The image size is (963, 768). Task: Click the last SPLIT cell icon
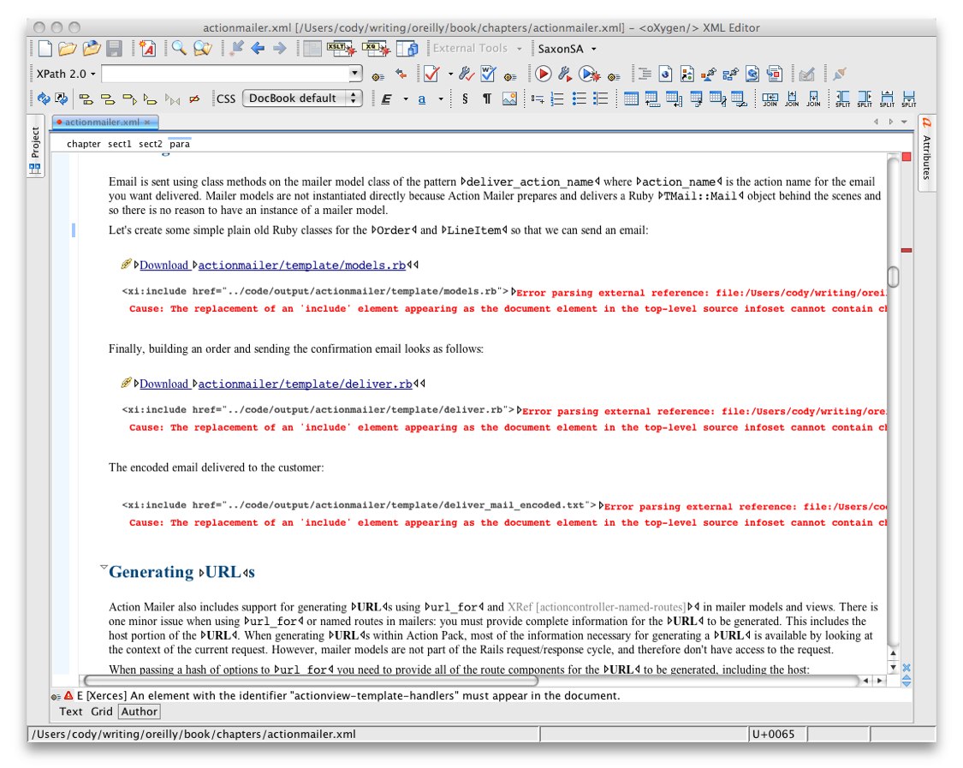pos(909,98)
